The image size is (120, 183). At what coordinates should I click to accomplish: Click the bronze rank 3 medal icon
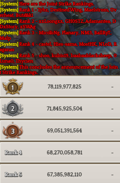tap(13, 130)
